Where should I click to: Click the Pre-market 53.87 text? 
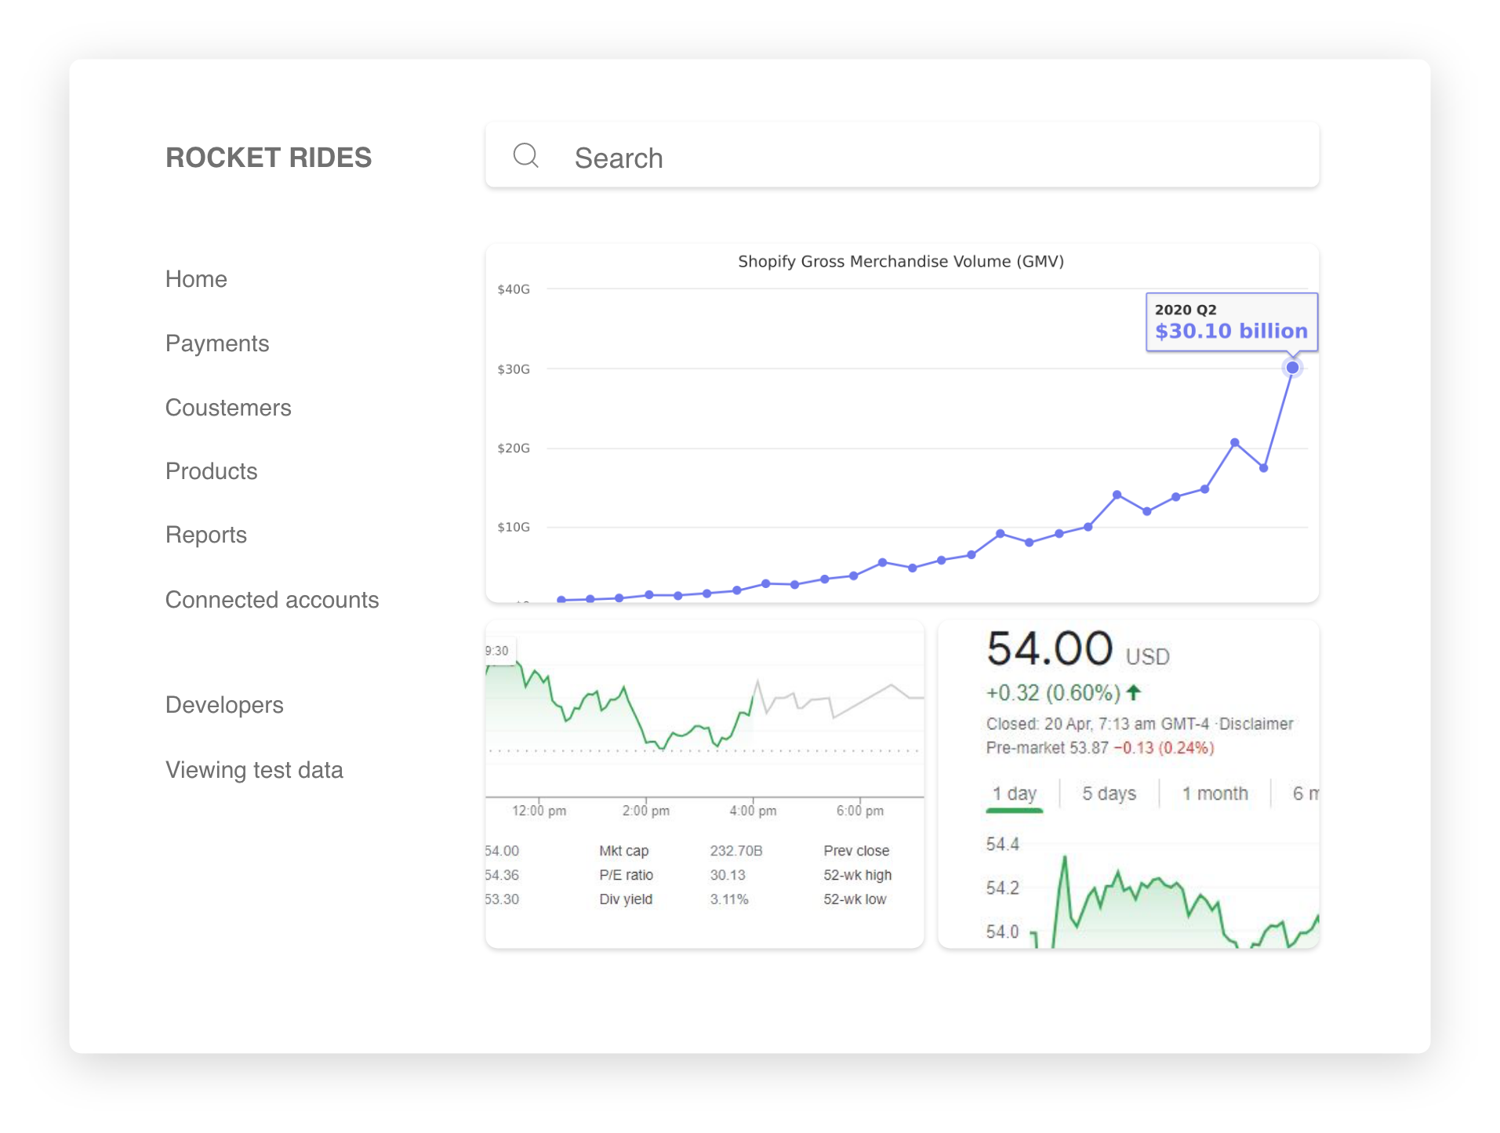1047,748
